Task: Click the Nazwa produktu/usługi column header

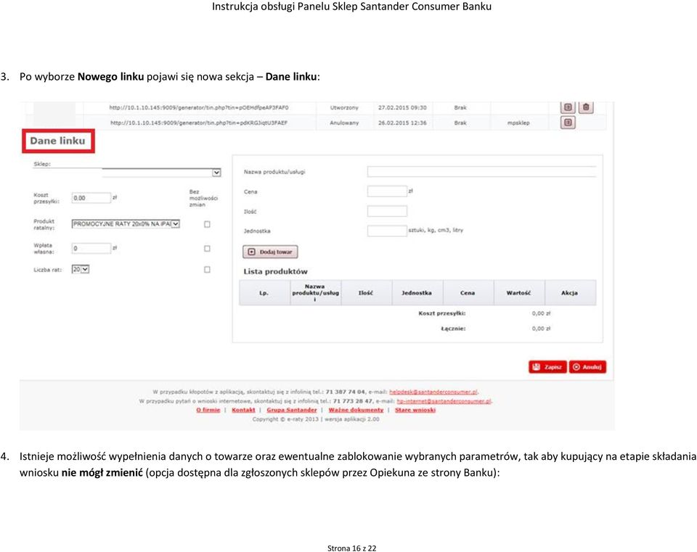Action: 316,292
